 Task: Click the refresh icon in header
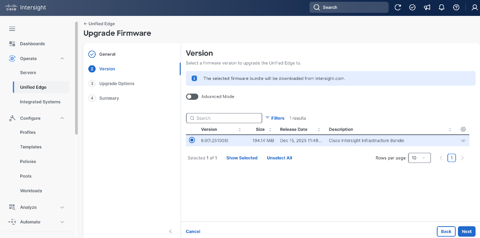click(398, 8)
